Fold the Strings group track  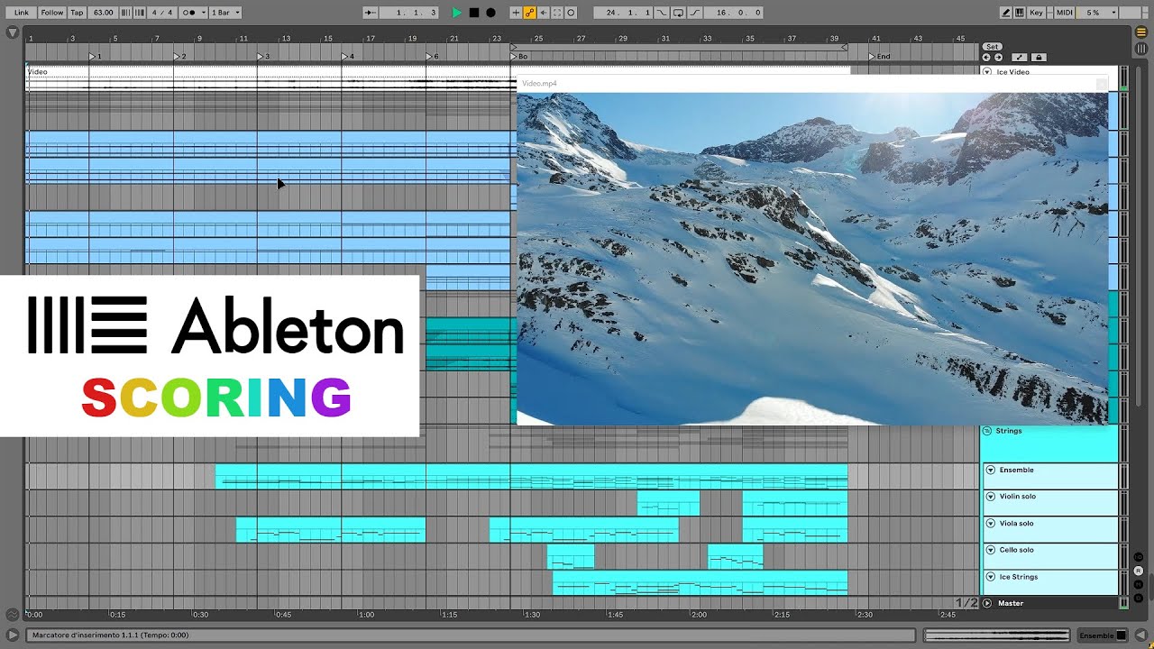(987, 431)
